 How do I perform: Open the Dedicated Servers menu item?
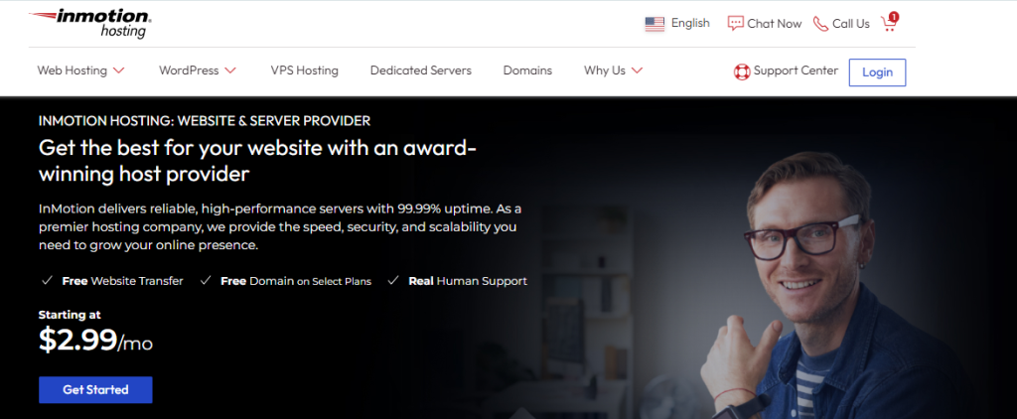pos(420,70)
